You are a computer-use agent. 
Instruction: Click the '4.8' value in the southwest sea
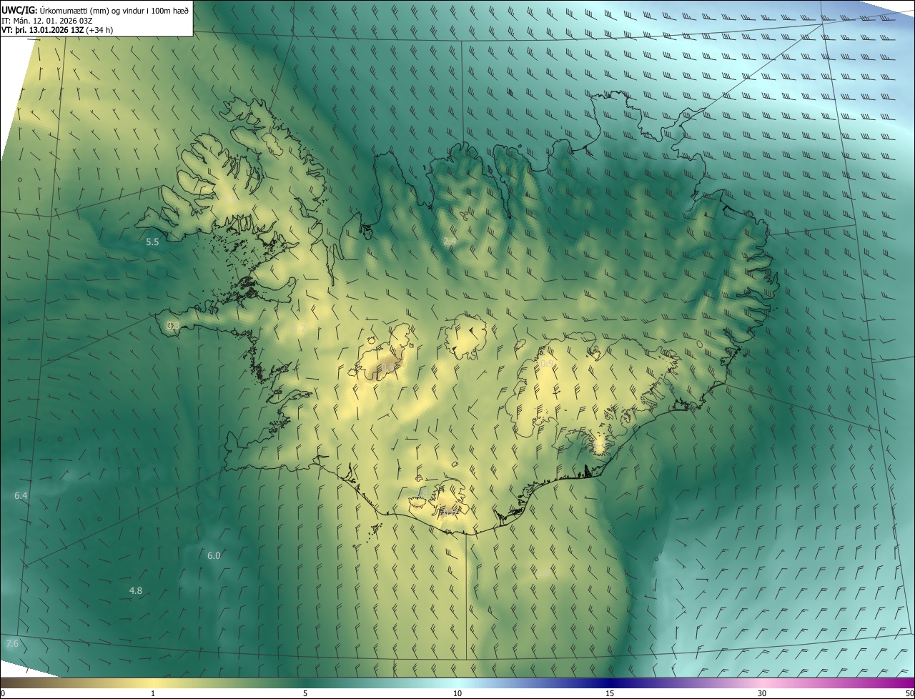point(136,590)
